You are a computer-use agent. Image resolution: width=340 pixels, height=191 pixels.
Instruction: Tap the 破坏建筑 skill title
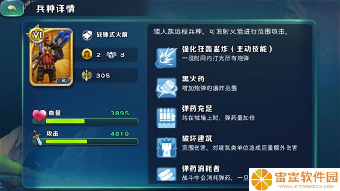[197, 138]
